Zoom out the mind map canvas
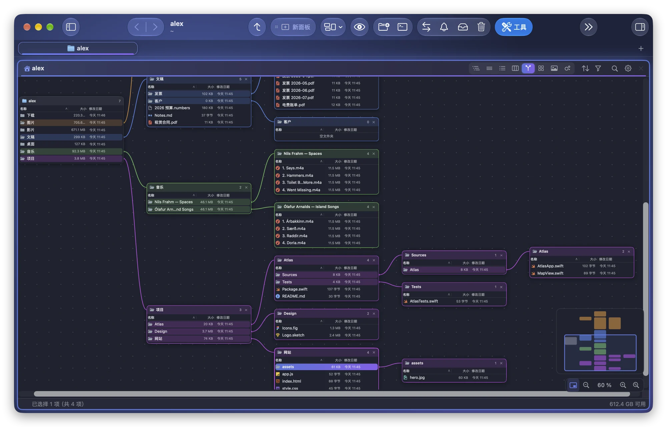 pos(586,385)
